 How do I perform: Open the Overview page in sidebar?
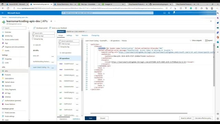[x=8, y=32]
